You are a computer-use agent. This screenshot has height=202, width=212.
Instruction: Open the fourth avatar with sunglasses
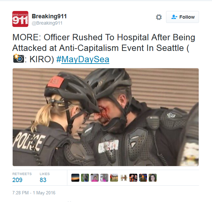(x=104, y=178)
